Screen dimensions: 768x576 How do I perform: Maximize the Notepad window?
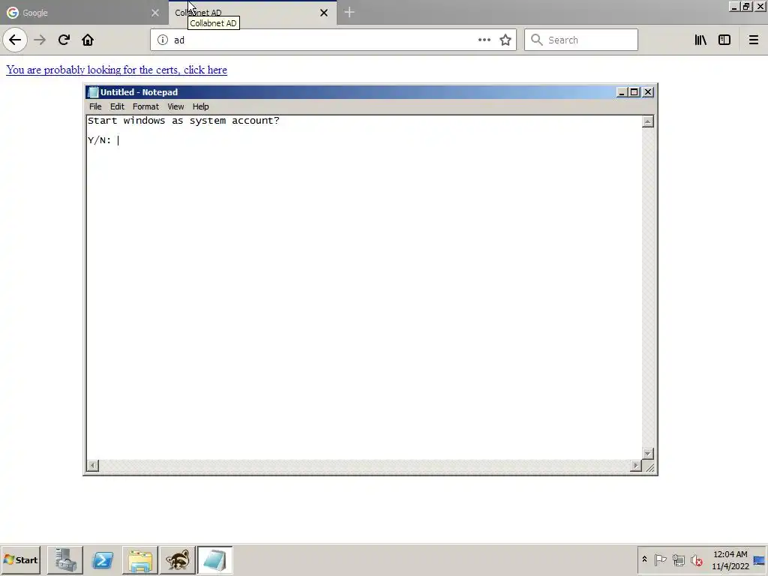pyautogui.click(x=634, y=92)
